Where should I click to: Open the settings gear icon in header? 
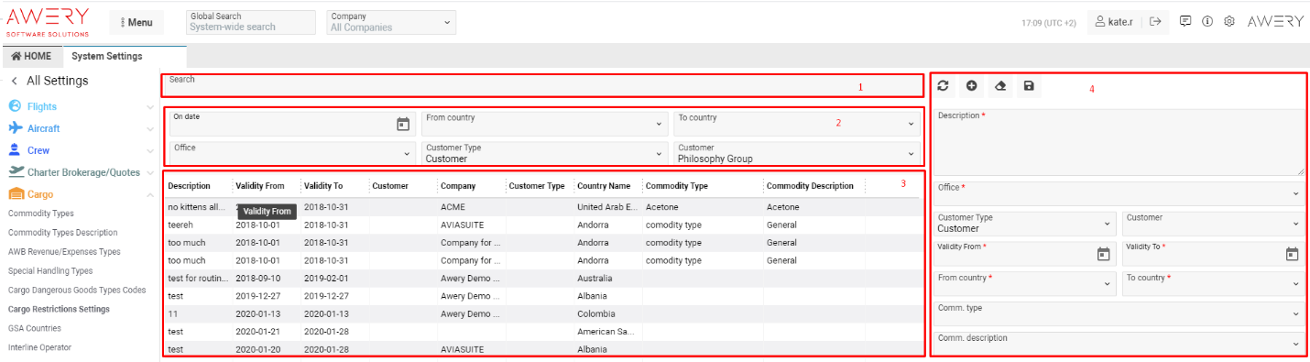click(x=1229, y=21)
